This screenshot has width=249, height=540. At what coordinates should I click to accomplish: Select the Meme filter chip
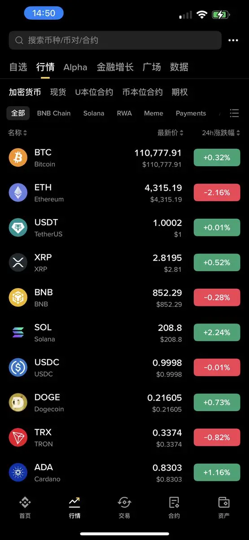click(153, 113)
